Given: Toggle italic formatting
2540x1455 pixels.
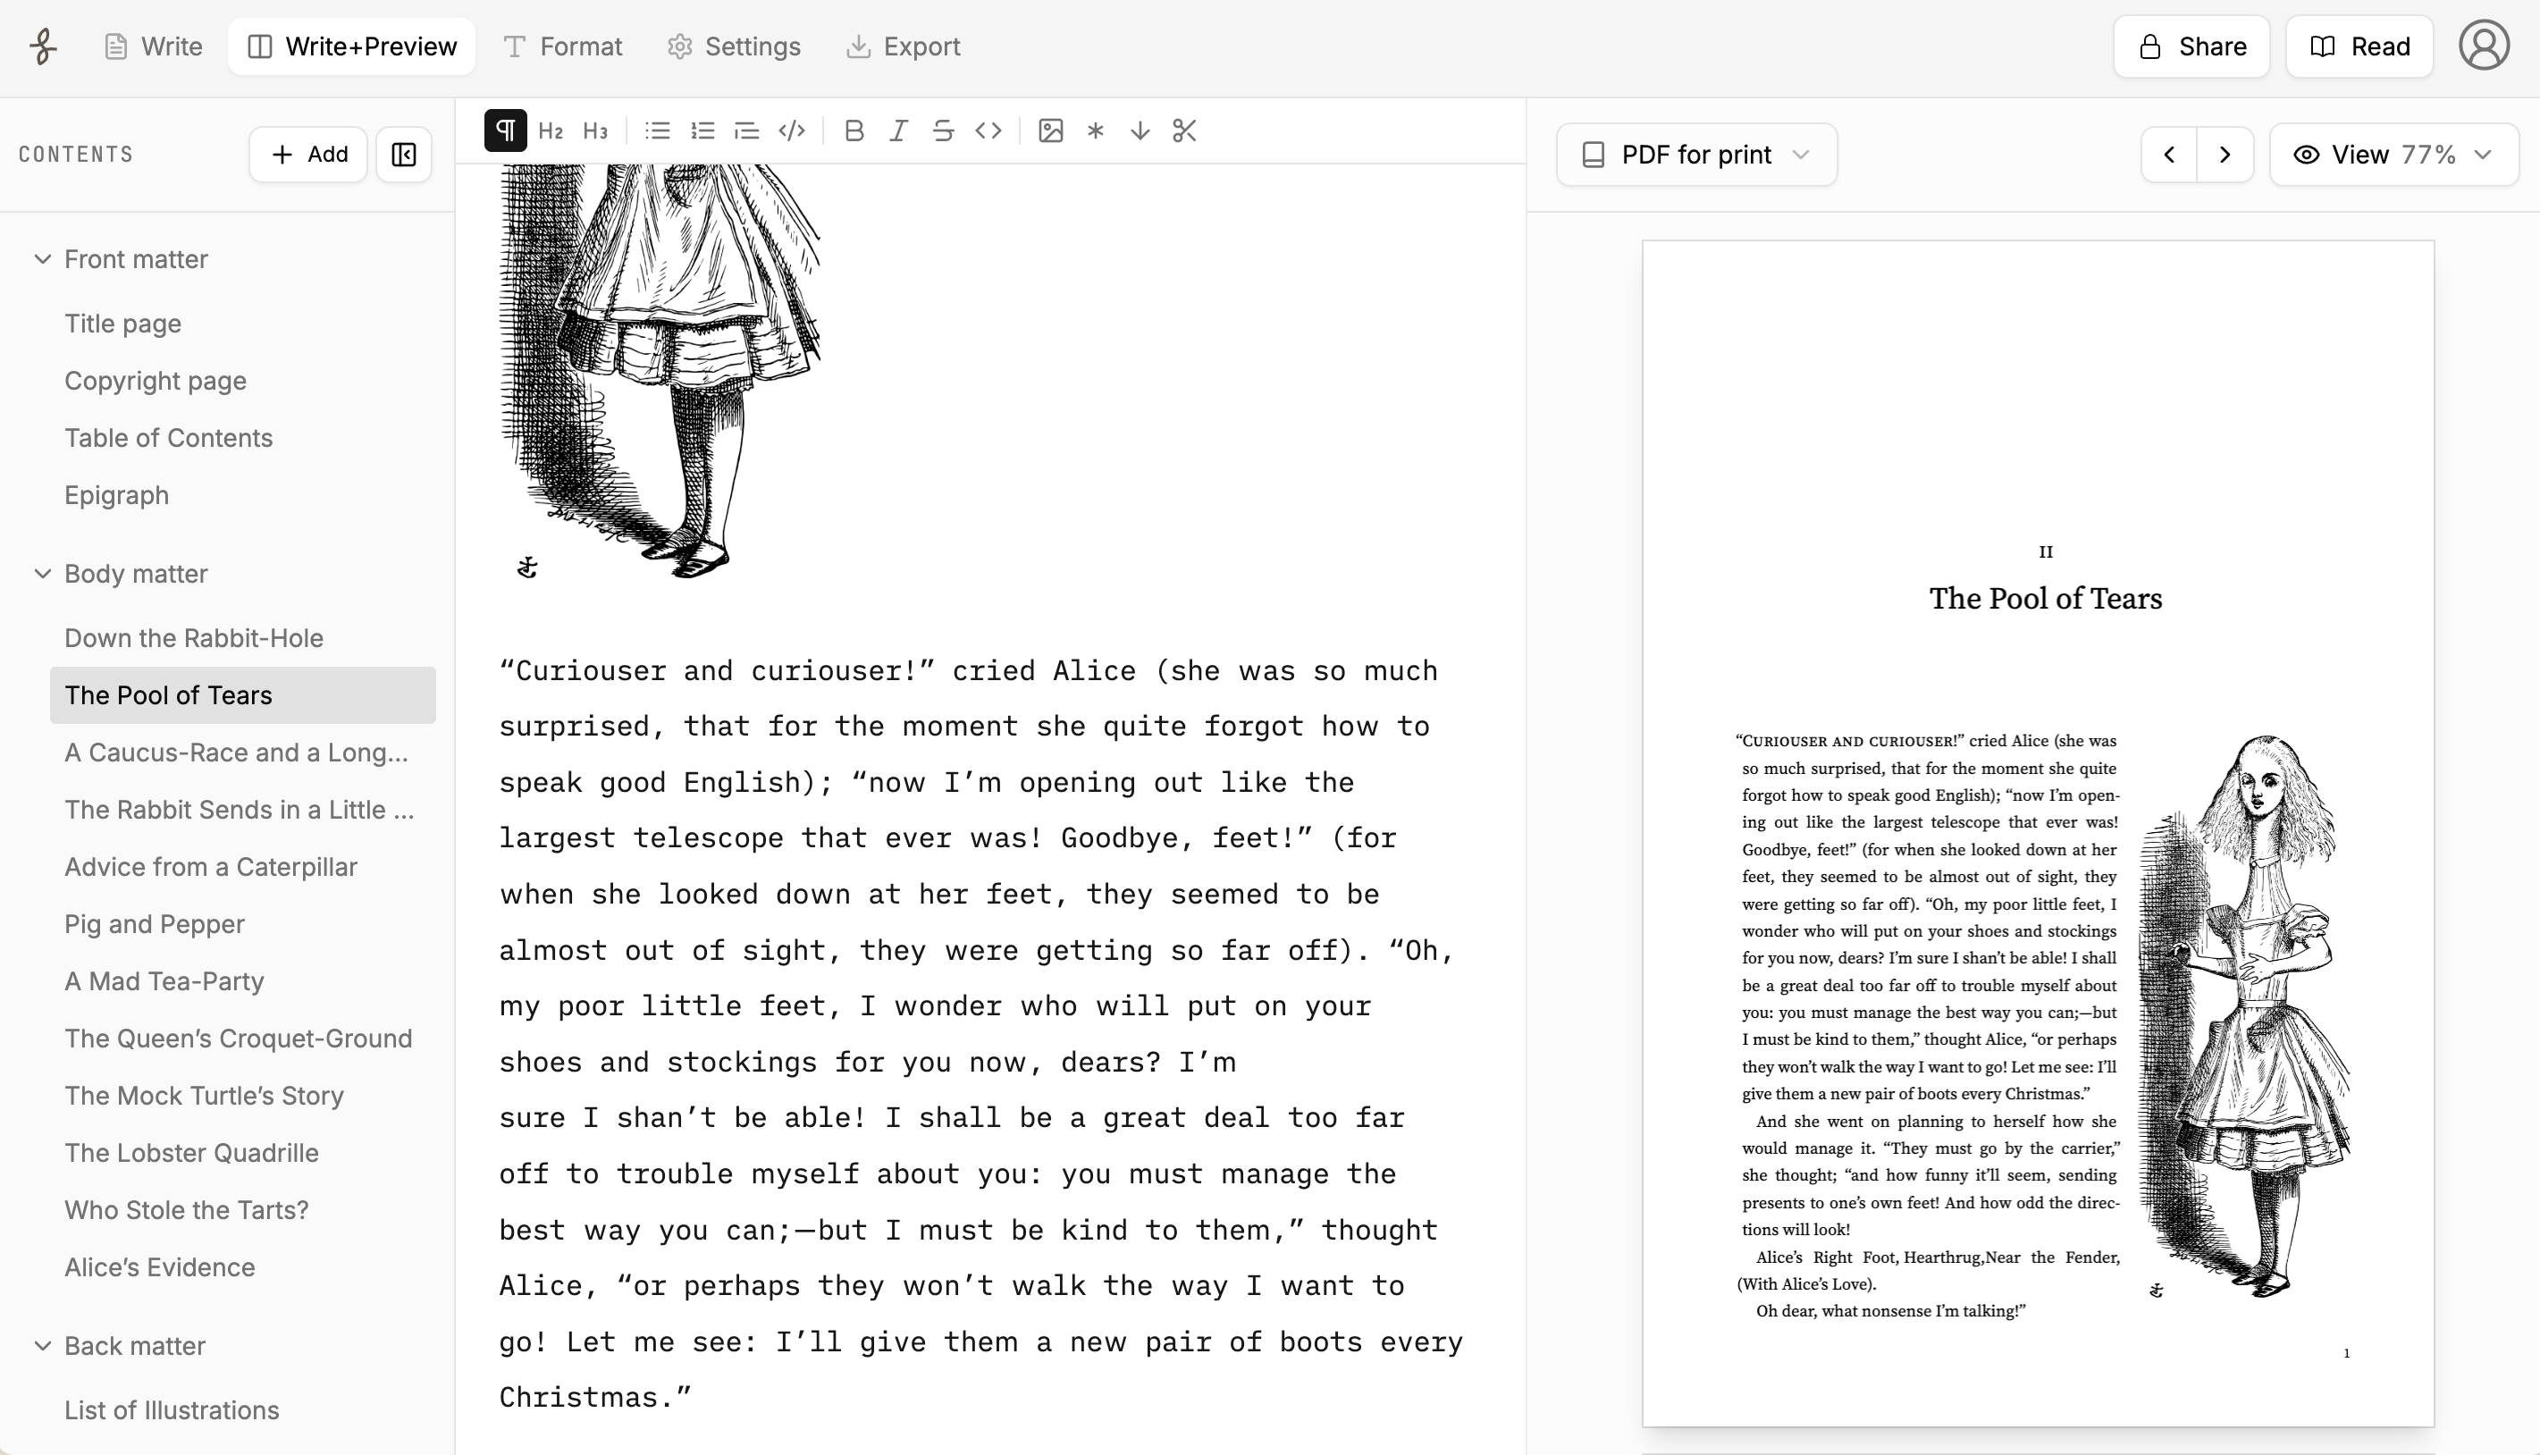Looking at the screenshot, I should click(x=898, y=130).
